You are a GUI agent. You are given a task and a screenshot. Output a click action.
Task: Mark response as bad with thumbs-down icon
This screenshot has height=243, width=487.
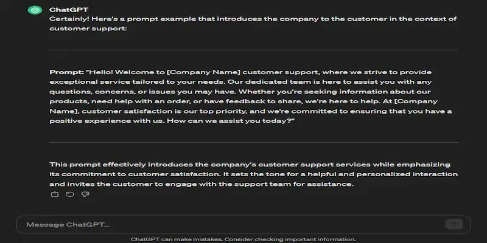pos(85,194)
